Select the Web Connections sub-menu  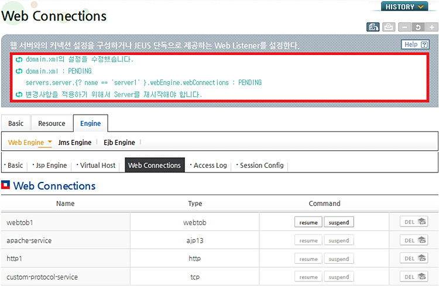pyautogui.click(x=155, y=166)
